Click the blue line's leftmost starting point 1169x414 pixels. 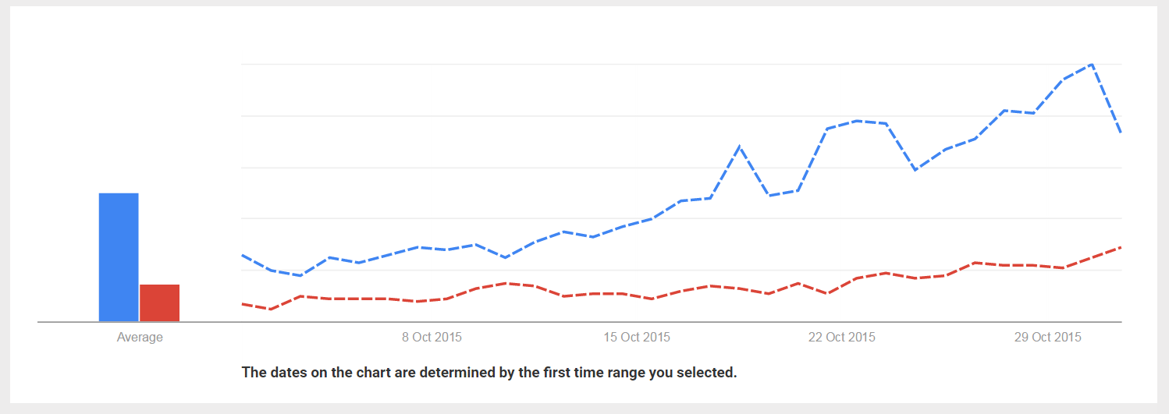(x=243, y=254)
